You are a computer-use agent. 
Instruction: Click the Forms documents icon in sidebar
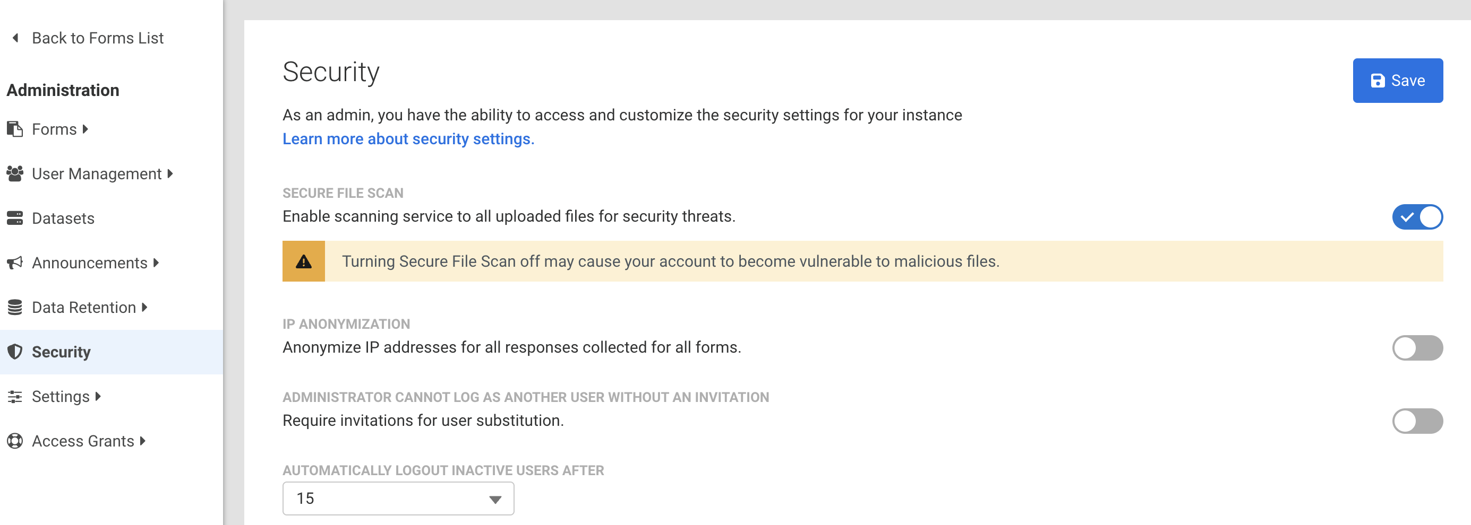click(15, 129)
